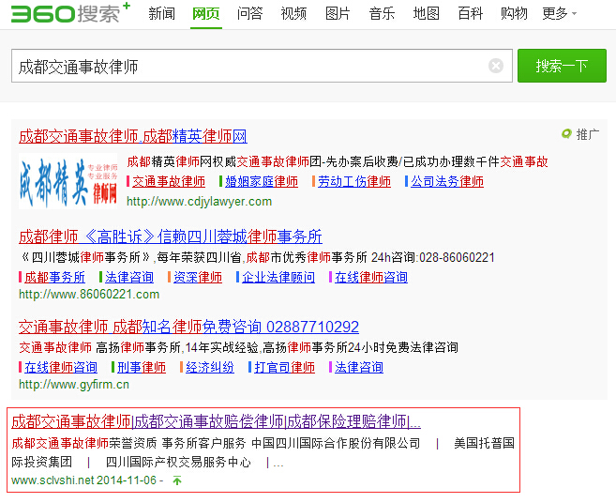Click the 成都精英律师网 logo thumbnail
616x503 pixels.
tap(68, 182)
